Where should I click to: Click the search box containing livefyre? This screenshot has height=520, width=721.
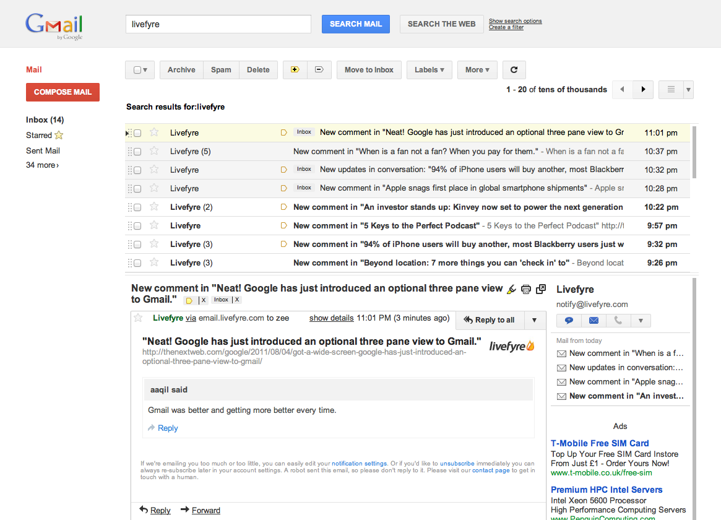coord(218,24)
